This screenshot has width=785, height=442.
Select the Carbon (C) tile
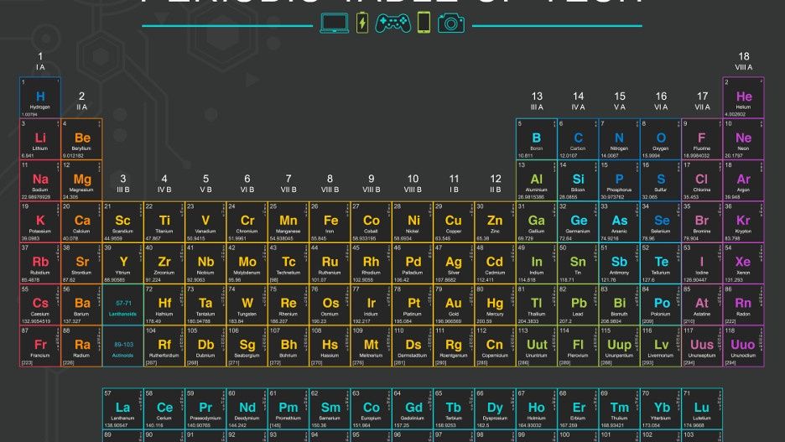(578, 139)
